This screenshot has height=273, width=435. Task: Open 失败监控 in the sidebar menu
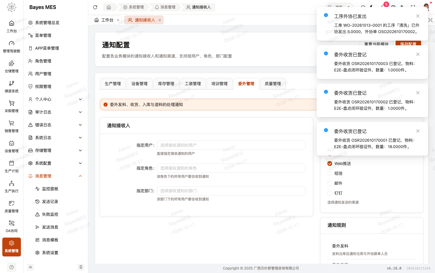point(55,214)
